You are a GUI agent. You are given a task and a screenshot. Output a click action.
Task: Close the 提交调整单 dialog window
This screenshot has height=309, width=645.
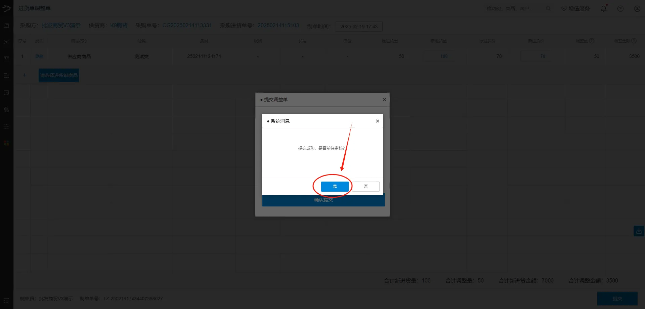pos(384,100)
